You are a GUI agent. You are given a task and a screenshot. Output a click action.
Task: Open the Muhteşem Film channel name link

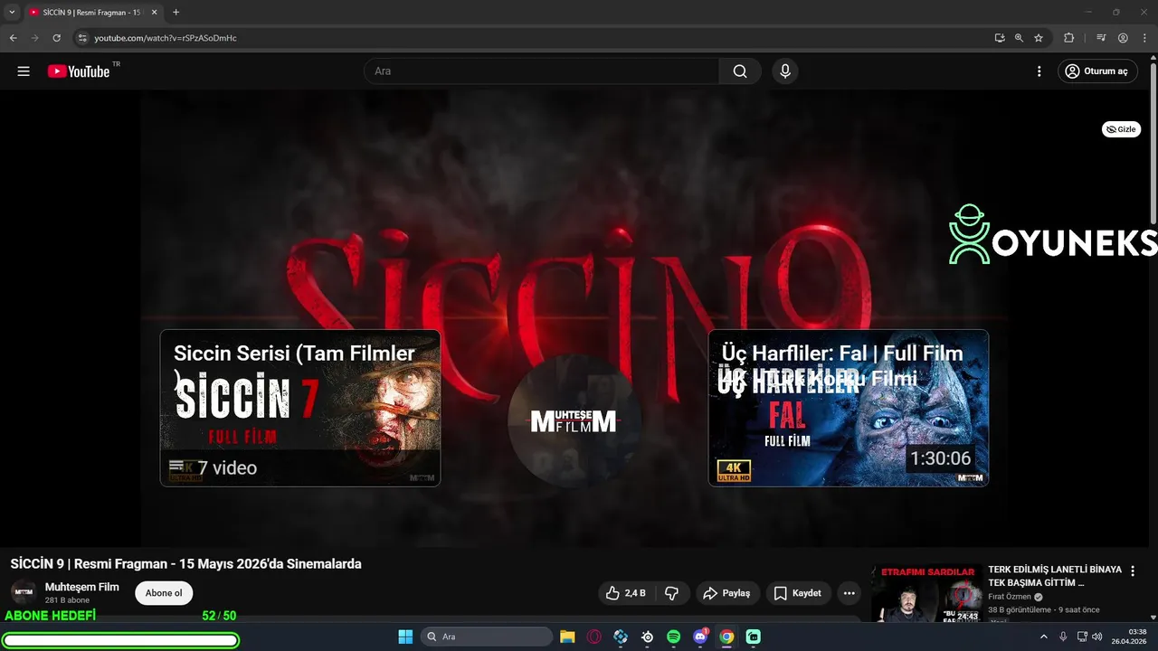click(82, 587)
